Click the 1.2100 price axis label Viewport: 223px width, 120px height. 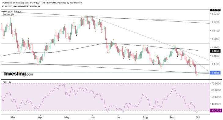tap(215, 31)
